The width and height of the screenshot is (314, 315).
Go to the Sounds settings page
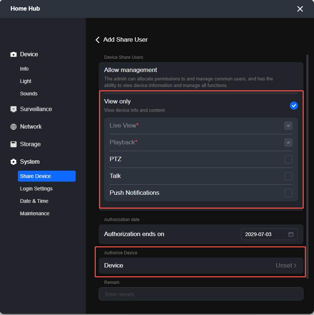pos(29,94)
